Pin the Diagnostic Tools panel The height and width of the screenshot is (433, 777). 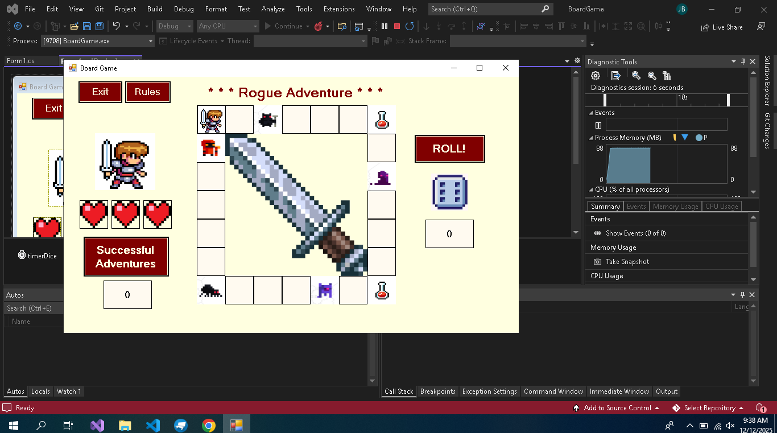point(743,61)
